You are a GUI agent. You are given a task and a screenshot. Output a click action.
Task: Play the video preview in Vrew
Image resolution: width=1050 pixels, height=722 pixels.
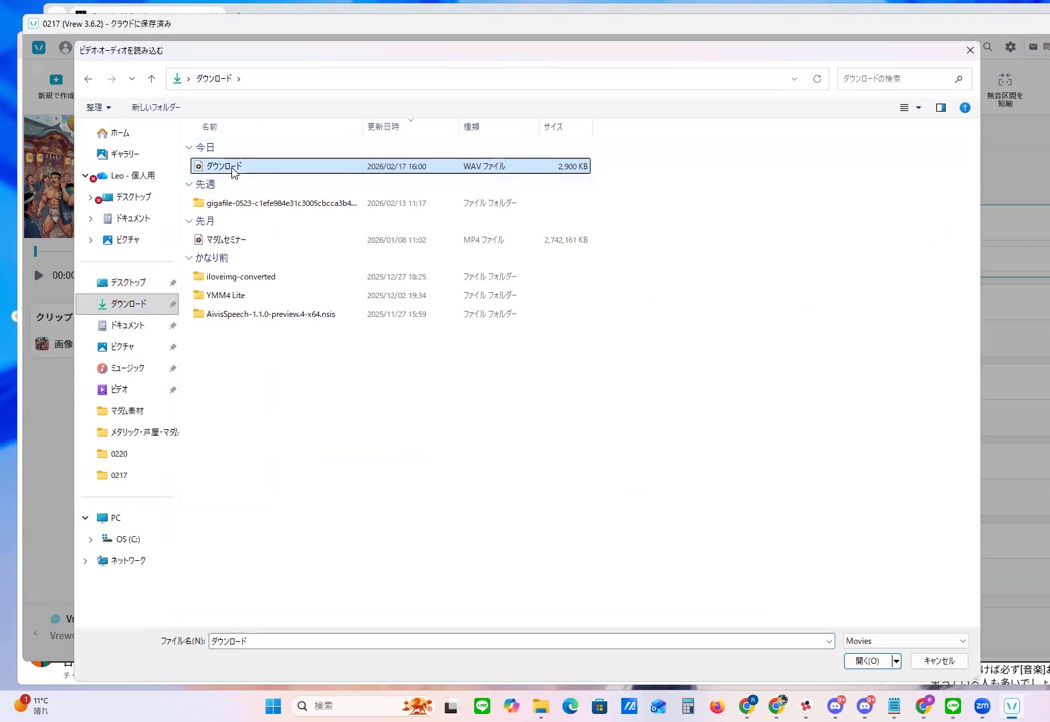click(39, 275)
